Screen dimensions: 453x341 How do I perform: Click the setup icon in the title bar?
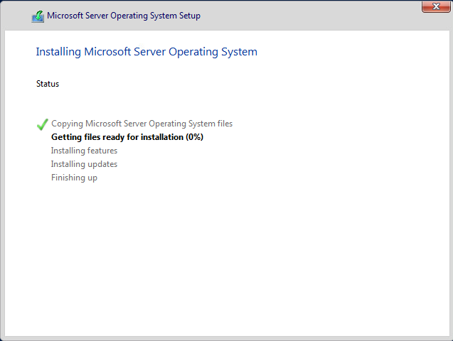38,16
